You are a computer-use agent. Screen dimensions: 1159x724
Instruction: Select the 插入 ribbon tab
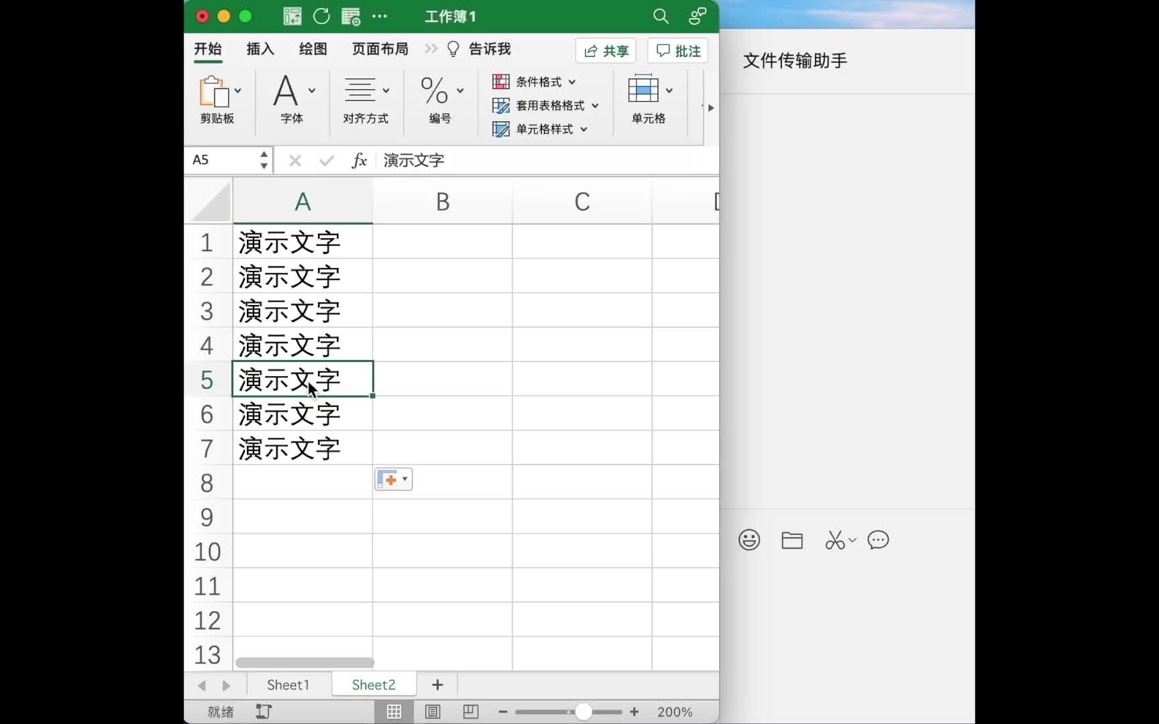(260, 48)
